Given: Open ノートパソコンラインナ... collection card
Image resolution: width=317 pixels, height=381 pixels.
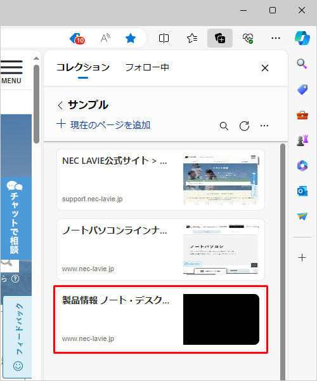Looking at the screenshot, I should click(x=160, y=250).
